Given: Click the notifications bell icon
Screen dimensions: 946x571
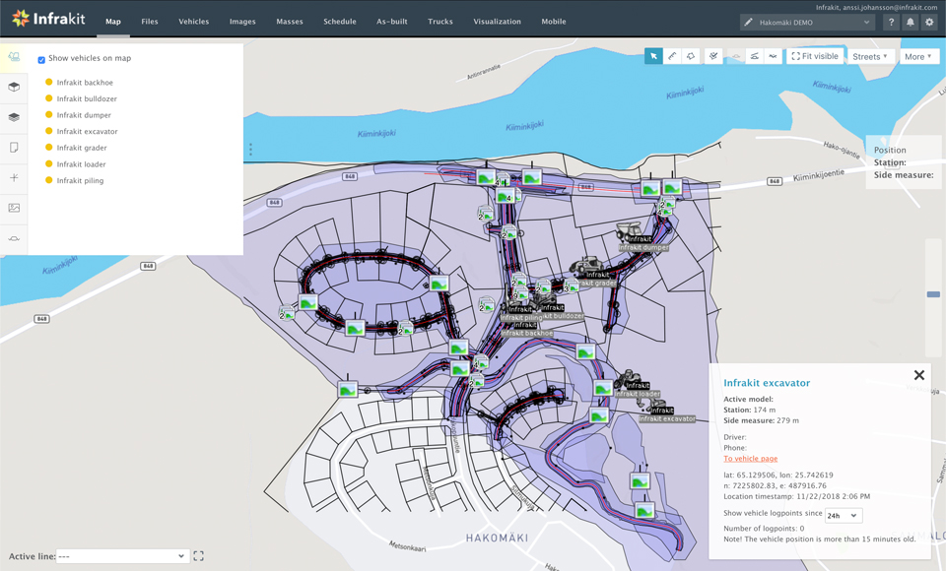Looking at the screenshot, I should point(910,22).
